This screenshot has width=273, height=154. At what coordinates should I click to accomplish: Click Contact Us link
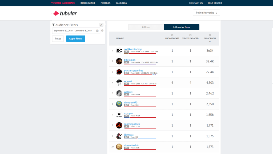tap(196, 3)
